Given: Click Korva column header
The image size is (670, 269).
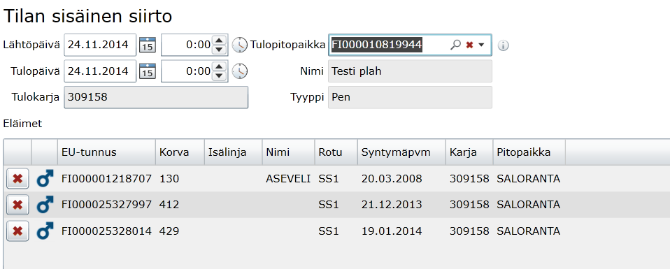Looking at the screenshot, I should click(180, 152).
